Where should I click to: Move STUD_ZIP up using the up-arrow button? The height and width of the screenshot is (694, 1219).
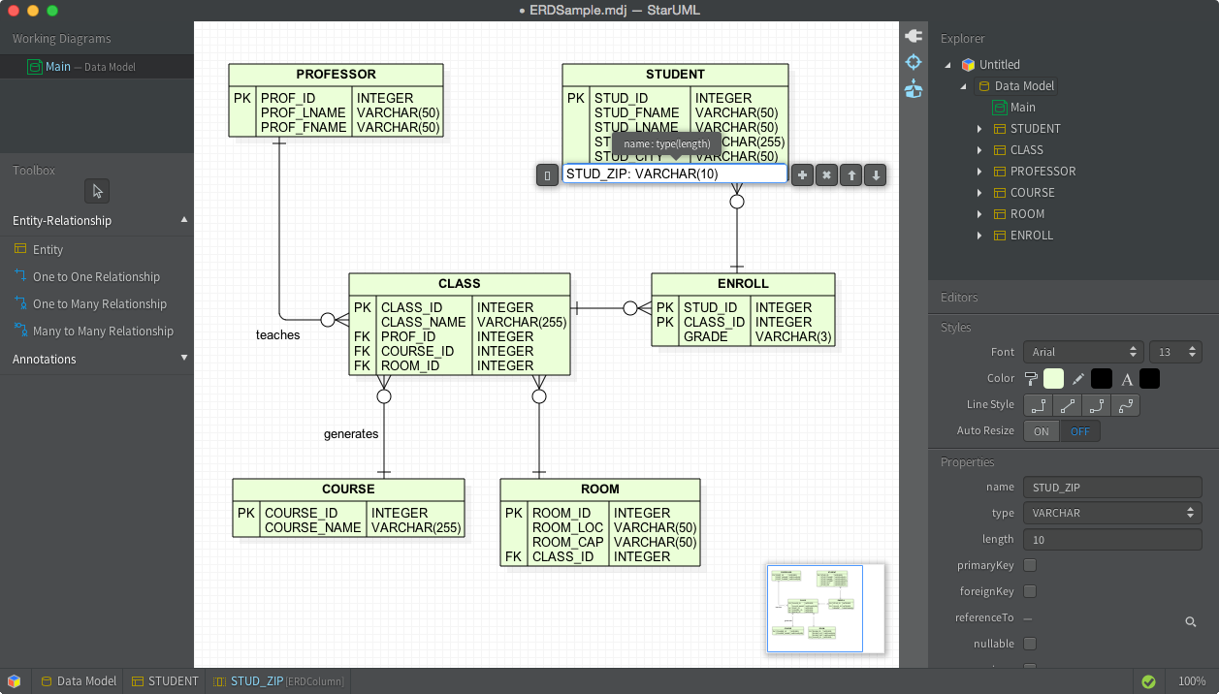[x=850, y=174]
